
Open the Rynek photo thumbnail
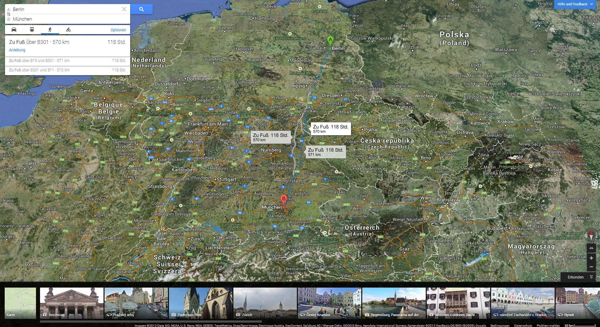pyautogui.click(x=577, y=303)
